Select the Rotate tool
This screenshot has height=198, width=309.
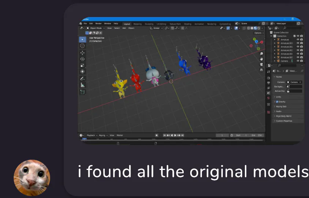pyautogui.click(x=82, y=59)
